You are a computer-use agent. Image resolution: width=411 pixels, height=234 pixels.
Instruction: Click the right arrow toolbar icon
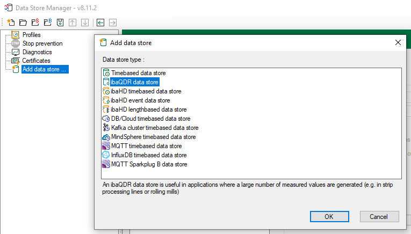[x=113, y=23]
